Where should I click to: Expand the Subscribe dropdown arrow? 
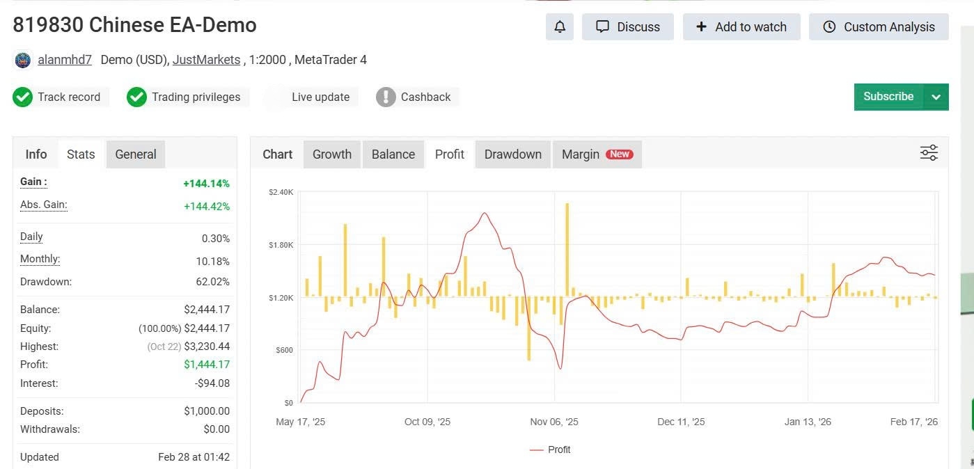pyautogui.click(x=936, y=97)
